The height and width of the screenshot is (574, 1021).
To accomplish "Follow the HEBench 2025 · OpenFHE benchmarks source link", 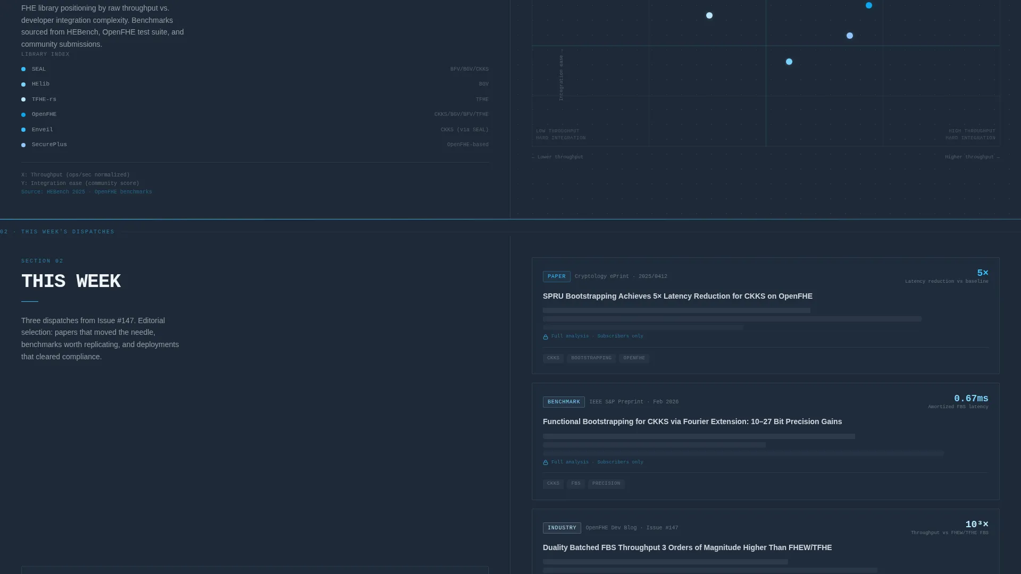I will pyautogui.click(x=87, y=192).
